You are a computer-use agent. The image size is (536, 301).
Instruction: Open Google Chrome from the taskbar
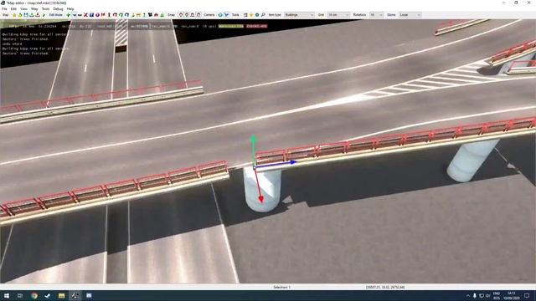point(34,295)
